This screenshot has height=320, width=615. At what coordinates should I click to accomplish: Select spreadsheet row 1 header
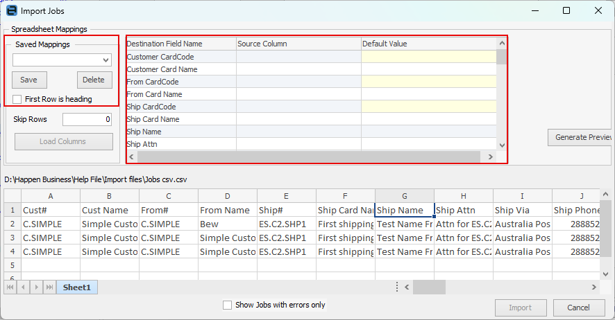12,210
